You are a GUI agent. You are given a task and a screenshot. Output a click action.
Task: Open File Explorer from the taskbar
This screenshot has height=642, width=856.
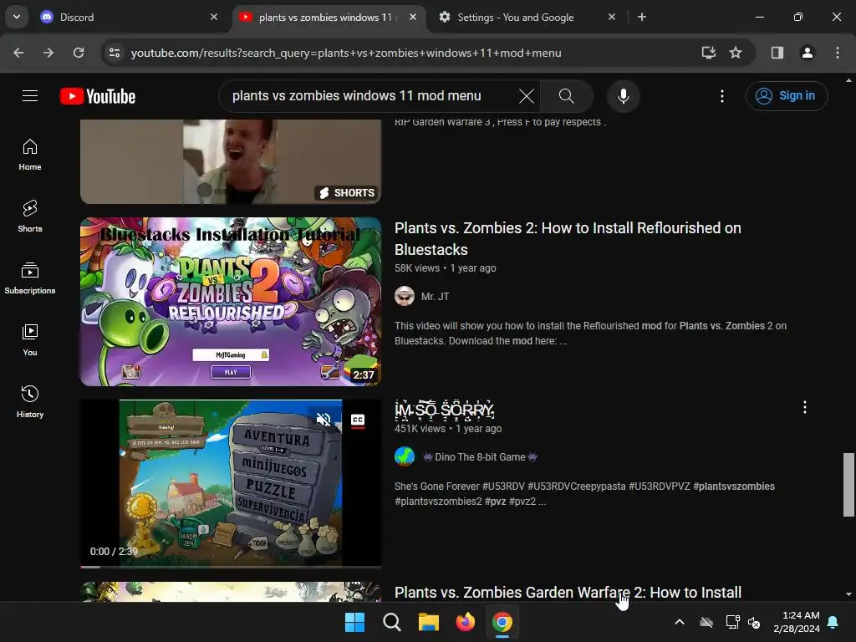pyautogui.click(x=429, y=622)
